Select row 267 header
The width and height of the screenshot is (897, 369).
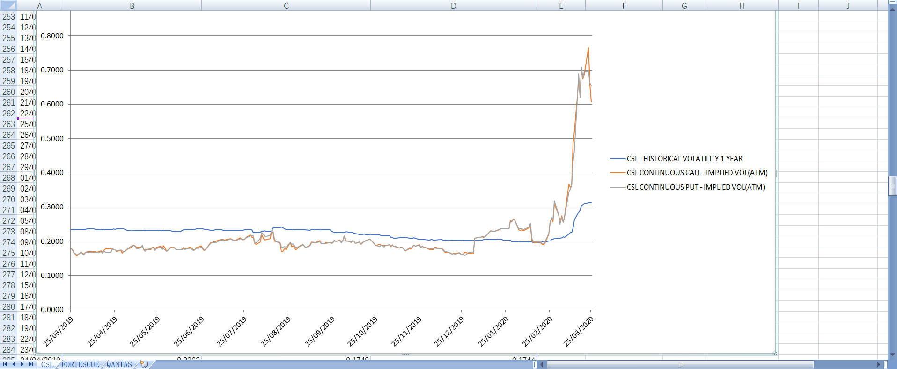click(x=8, y=167)
